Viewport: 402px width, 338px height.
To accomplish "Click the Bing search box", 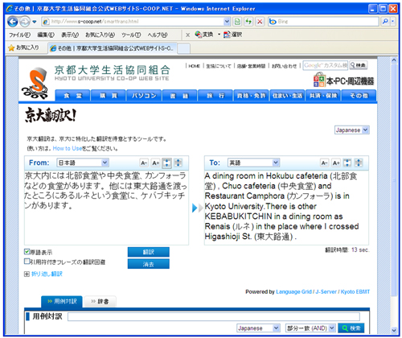I will click(x=323, y=22).
